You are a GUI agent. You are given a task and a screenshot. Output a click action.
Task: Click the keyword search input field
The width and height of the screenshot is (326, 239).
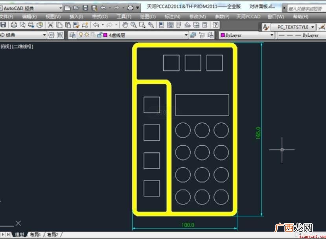click(x=306, y=9)
